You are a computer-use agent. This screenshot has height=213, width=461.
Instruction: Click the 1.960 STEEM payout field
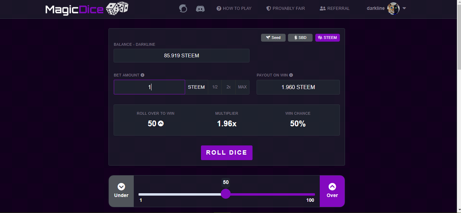coord(298,87)
